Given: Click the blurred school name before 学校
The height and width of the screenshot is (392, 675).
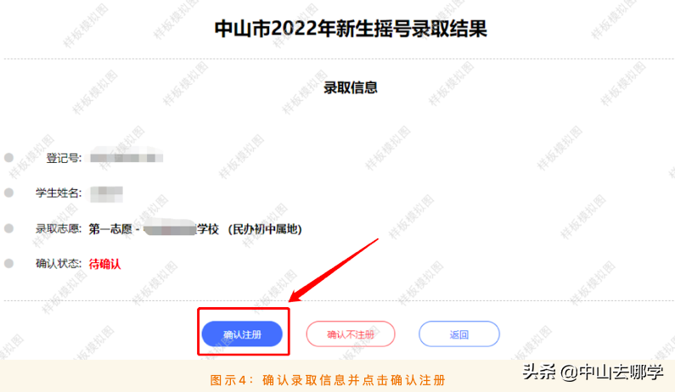Looking at the screenshot, I should click(170, 227).
